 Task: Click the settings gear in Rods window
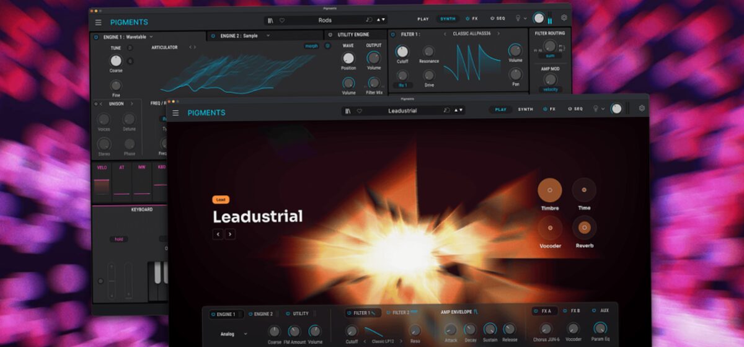[564, 18]
